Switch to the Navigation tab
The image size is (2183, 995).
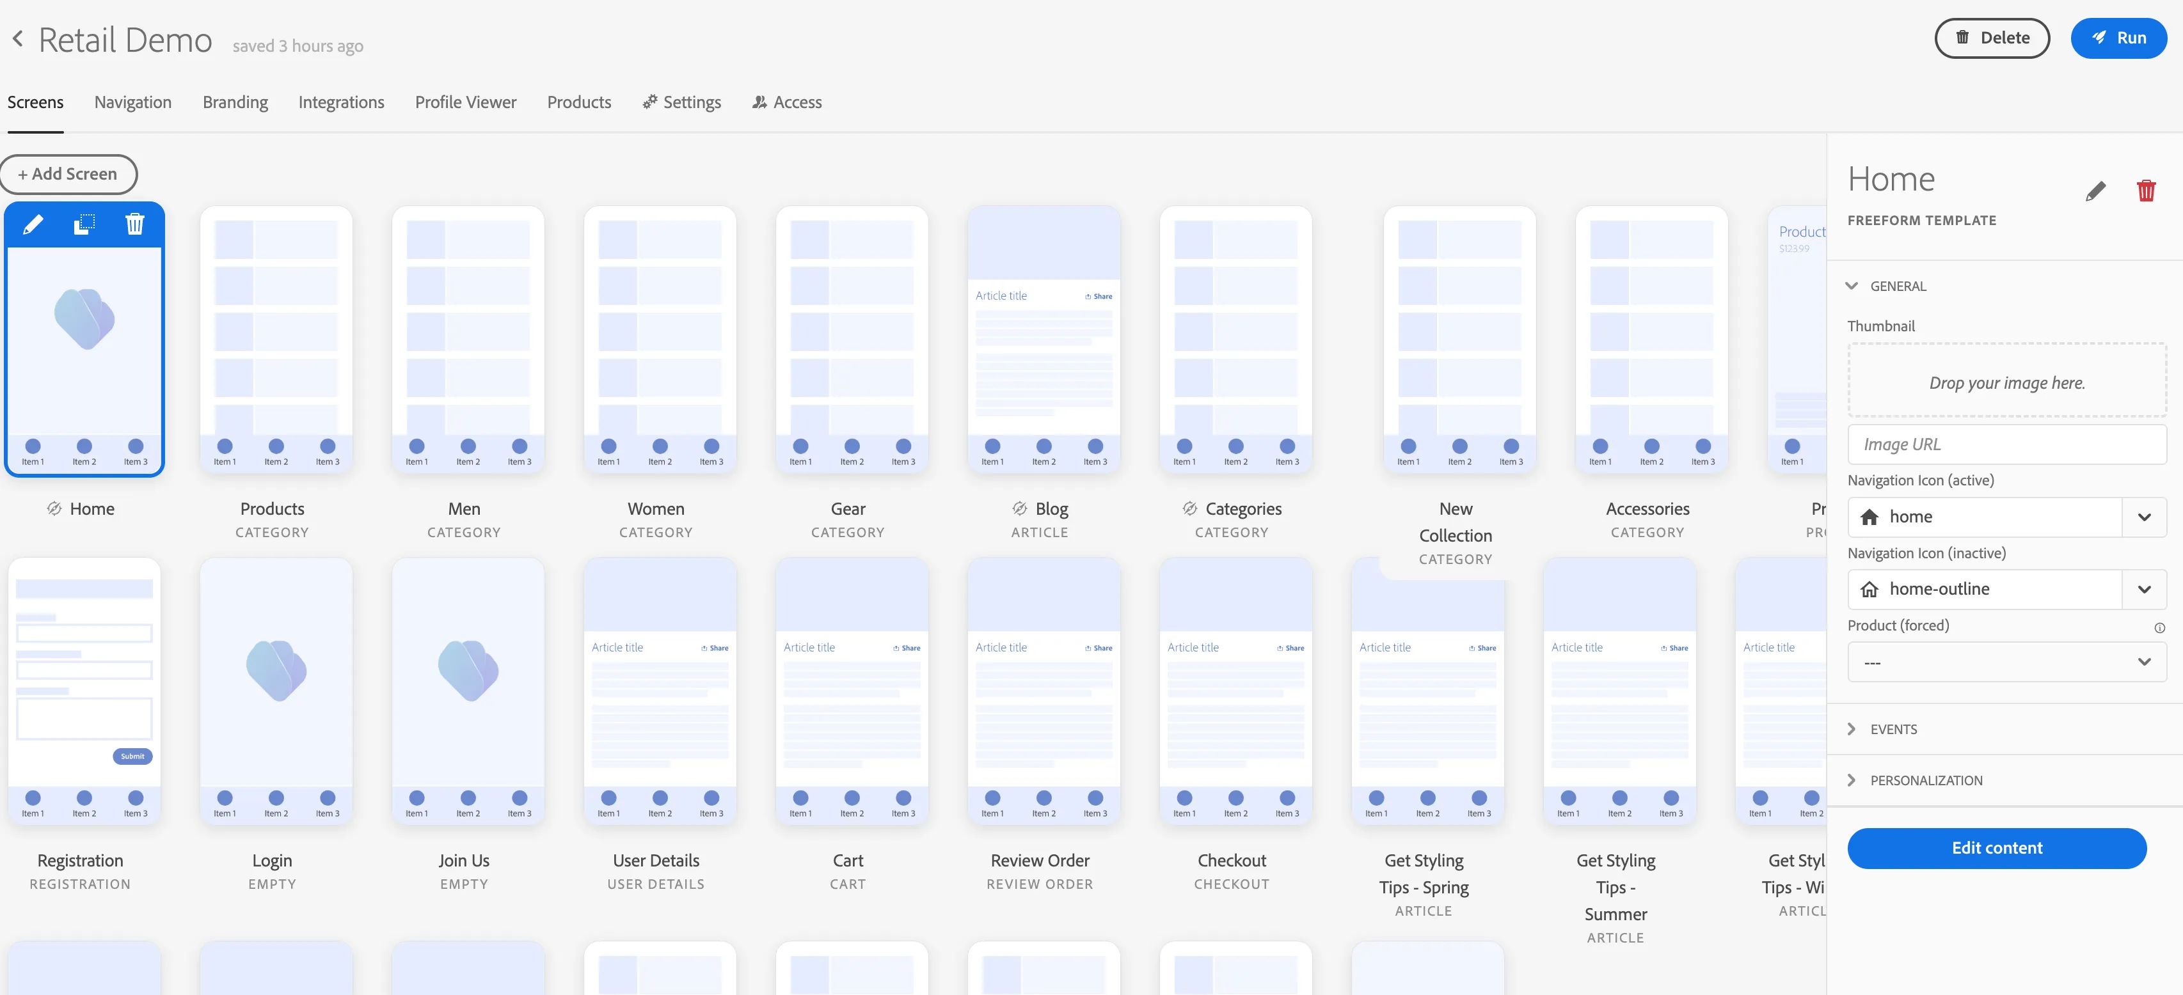tap(133, 102)
